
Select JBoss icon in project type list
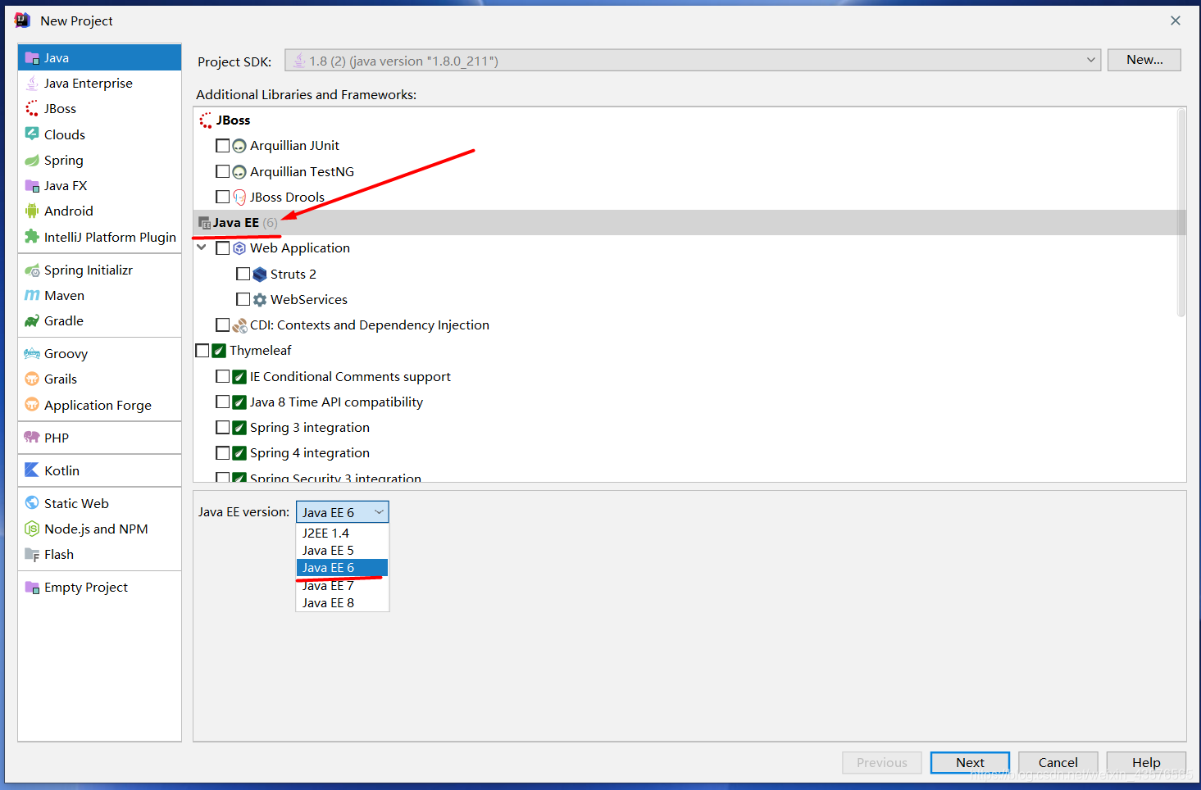click(32, 108)
